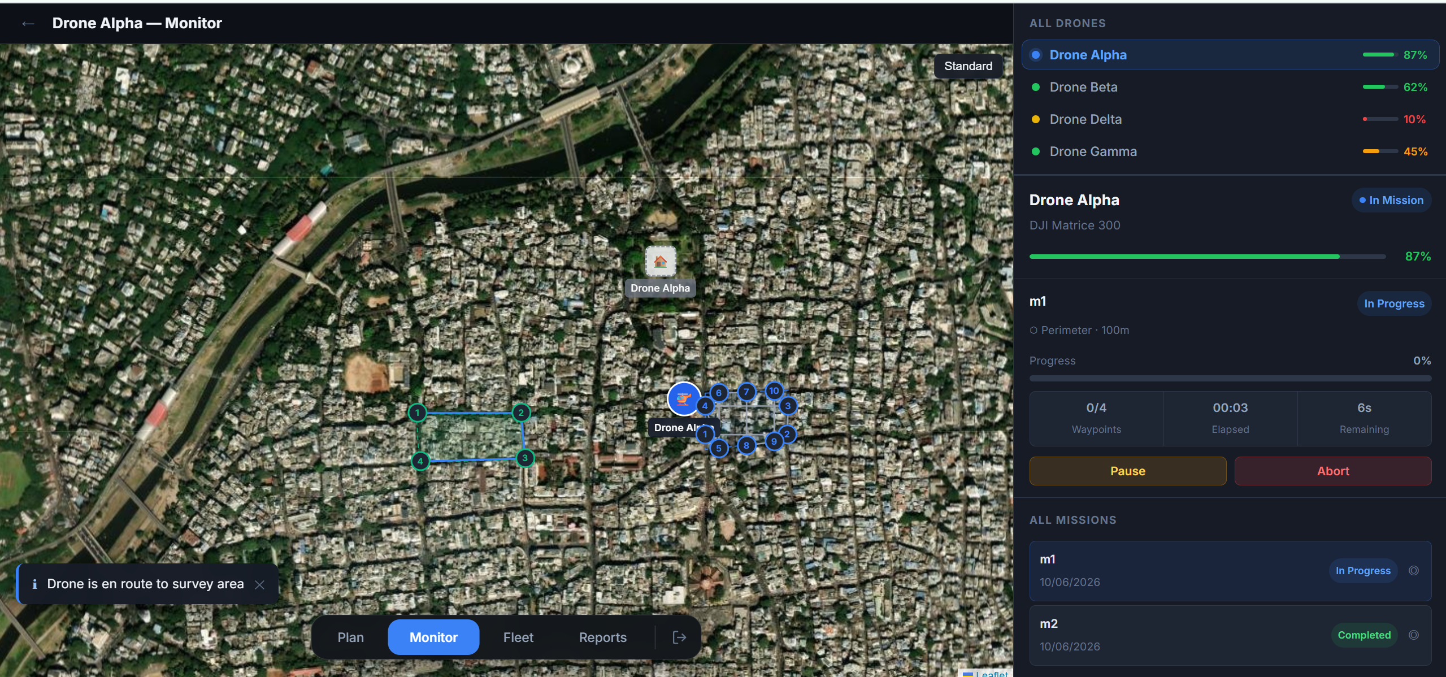
Task: Toggle the Standard map layer button
Action: point(968,66)
